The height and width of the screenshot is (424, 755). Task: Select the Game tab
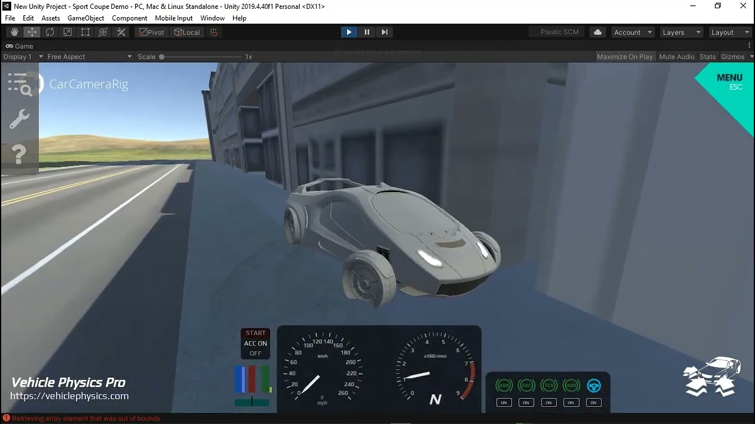click(x=19, y=46)
